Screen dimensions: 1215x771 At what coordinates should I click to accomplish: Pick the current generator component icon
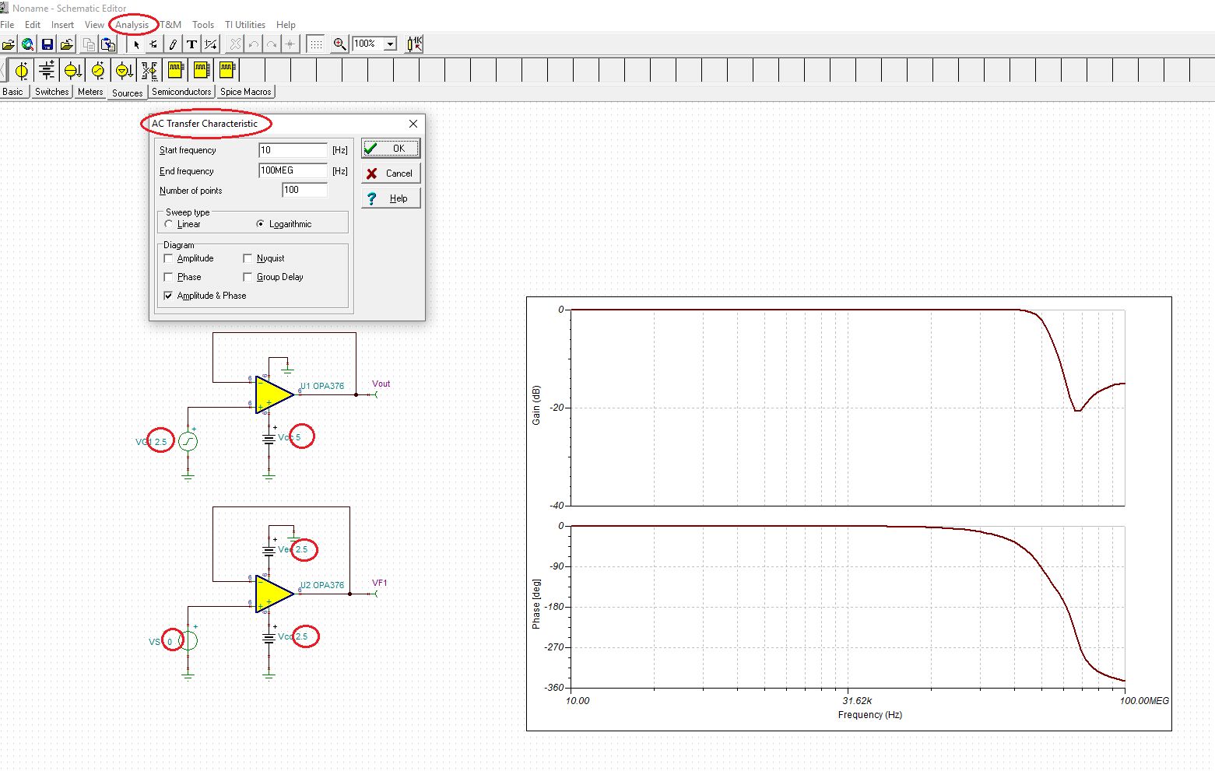coord(124,71)
